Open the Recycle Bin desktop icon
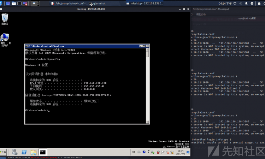This screenshot has width=265, height=159. pos(5,19)
